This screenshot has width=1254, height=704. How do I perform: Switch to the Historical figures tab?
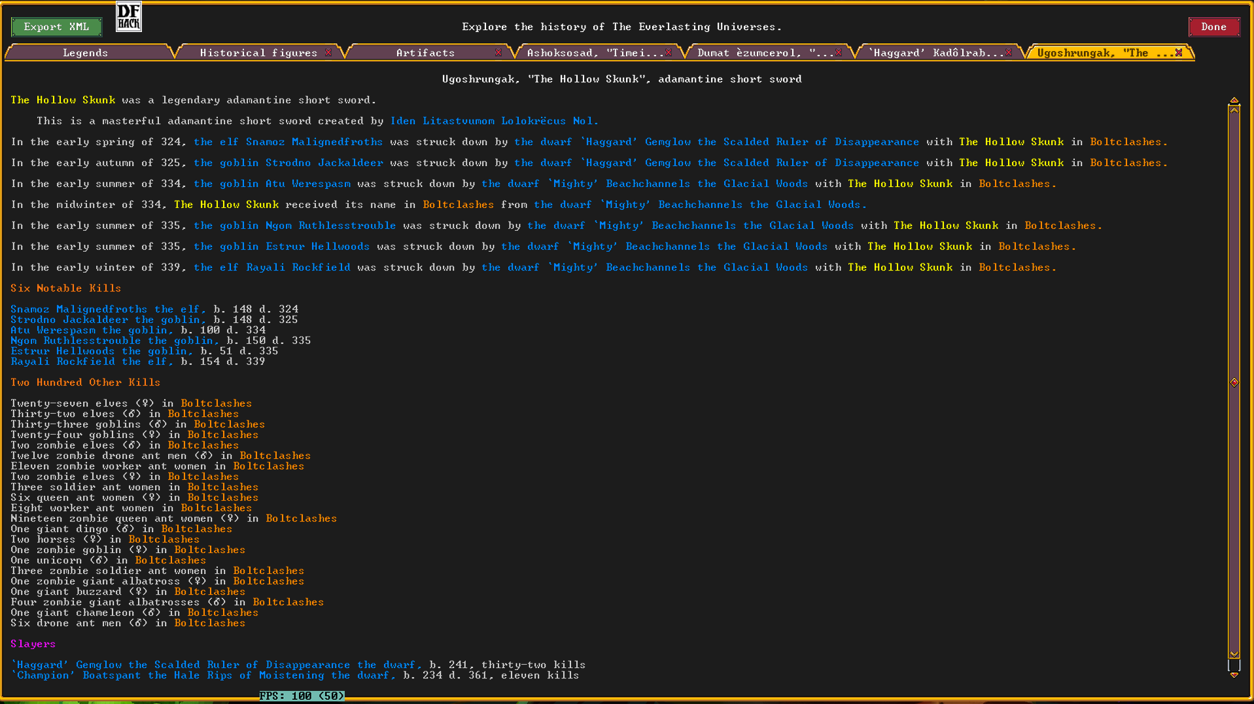click(258, 52)
